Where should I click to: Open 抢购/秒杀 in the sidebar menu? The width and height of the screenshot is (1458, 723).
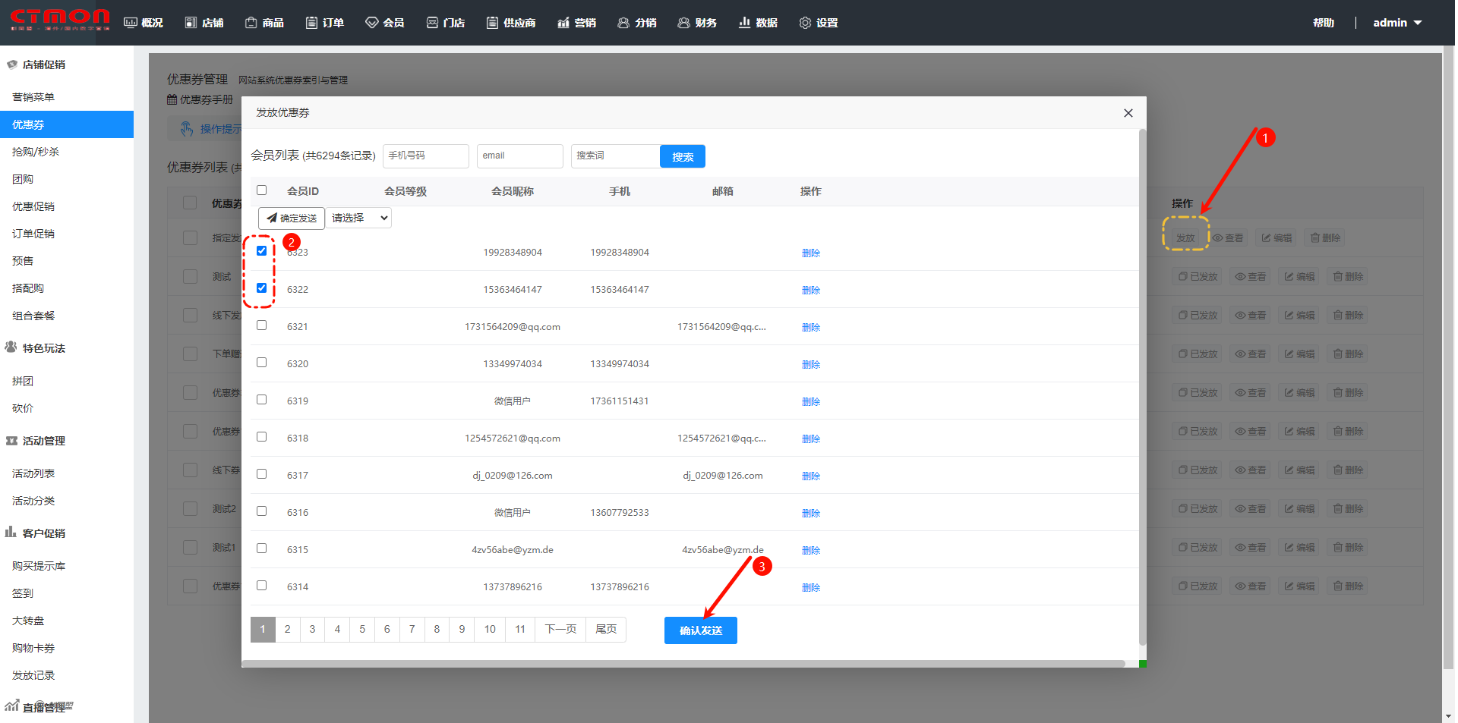coord(36,152)
